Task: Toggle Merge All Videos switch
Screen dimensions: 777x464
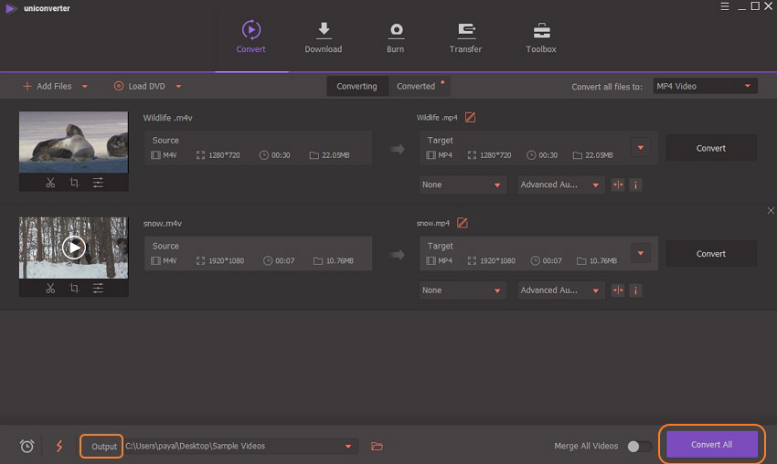Action: pyautogui.click(x=639, y=446)
